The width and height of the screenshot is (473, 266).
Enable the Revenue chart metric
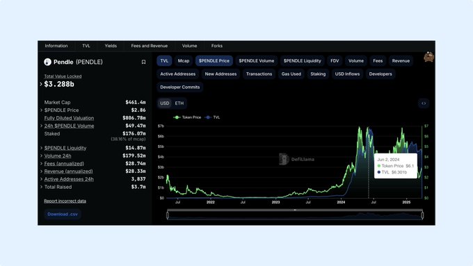(401, 61)
